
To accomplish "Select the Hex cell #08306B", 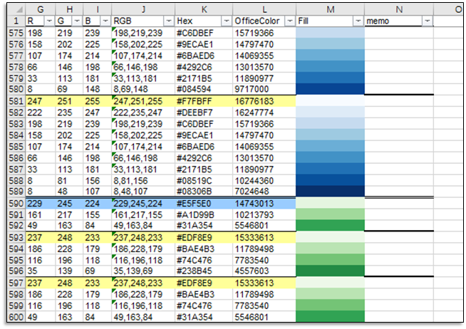I will pos(204,192).
